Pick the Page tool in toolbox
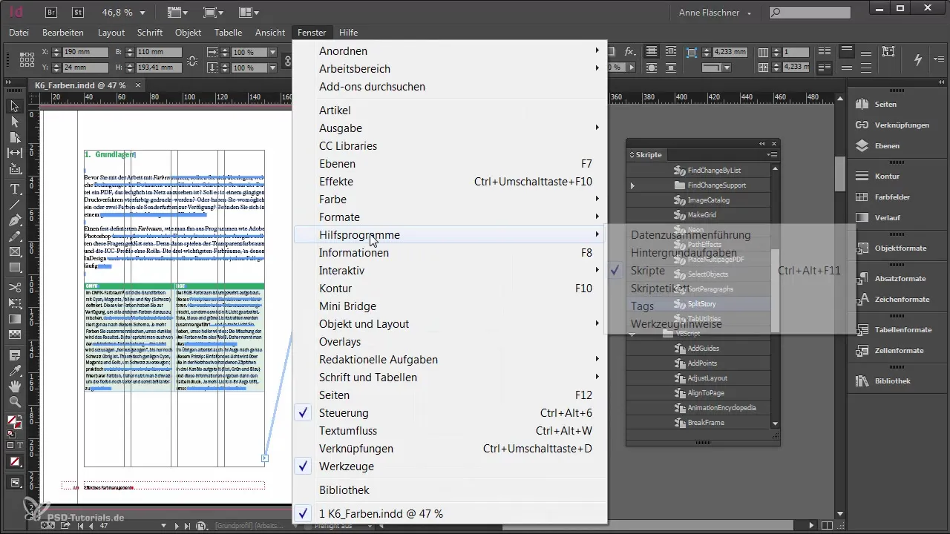 (x=14, y=138)
